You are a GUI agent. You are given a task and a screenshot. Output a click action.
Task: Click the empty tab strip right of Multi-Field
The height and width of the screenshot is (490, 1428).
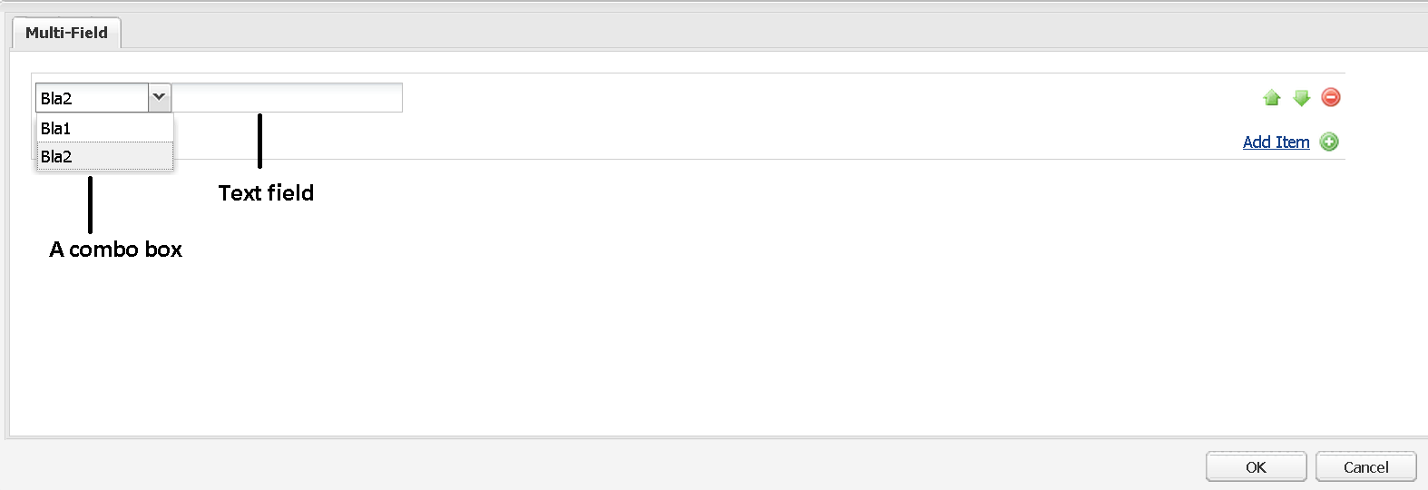(x=726, y=33)
